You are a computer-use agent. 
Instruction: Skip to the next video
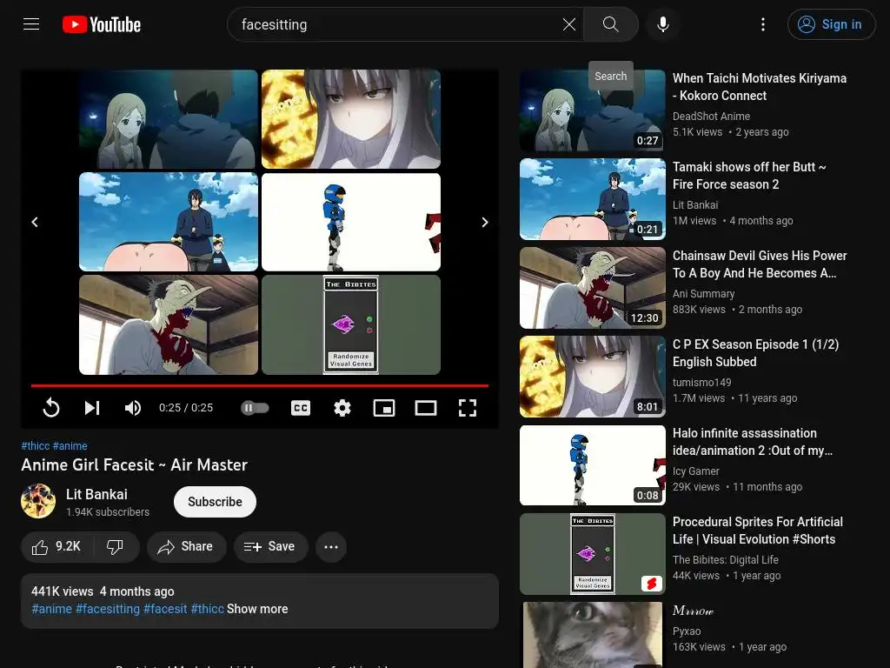click(92, 408)
